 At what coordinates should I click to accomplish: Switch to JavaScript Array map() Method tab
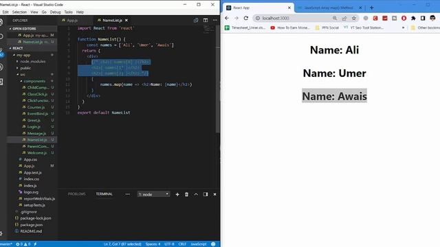329,8
